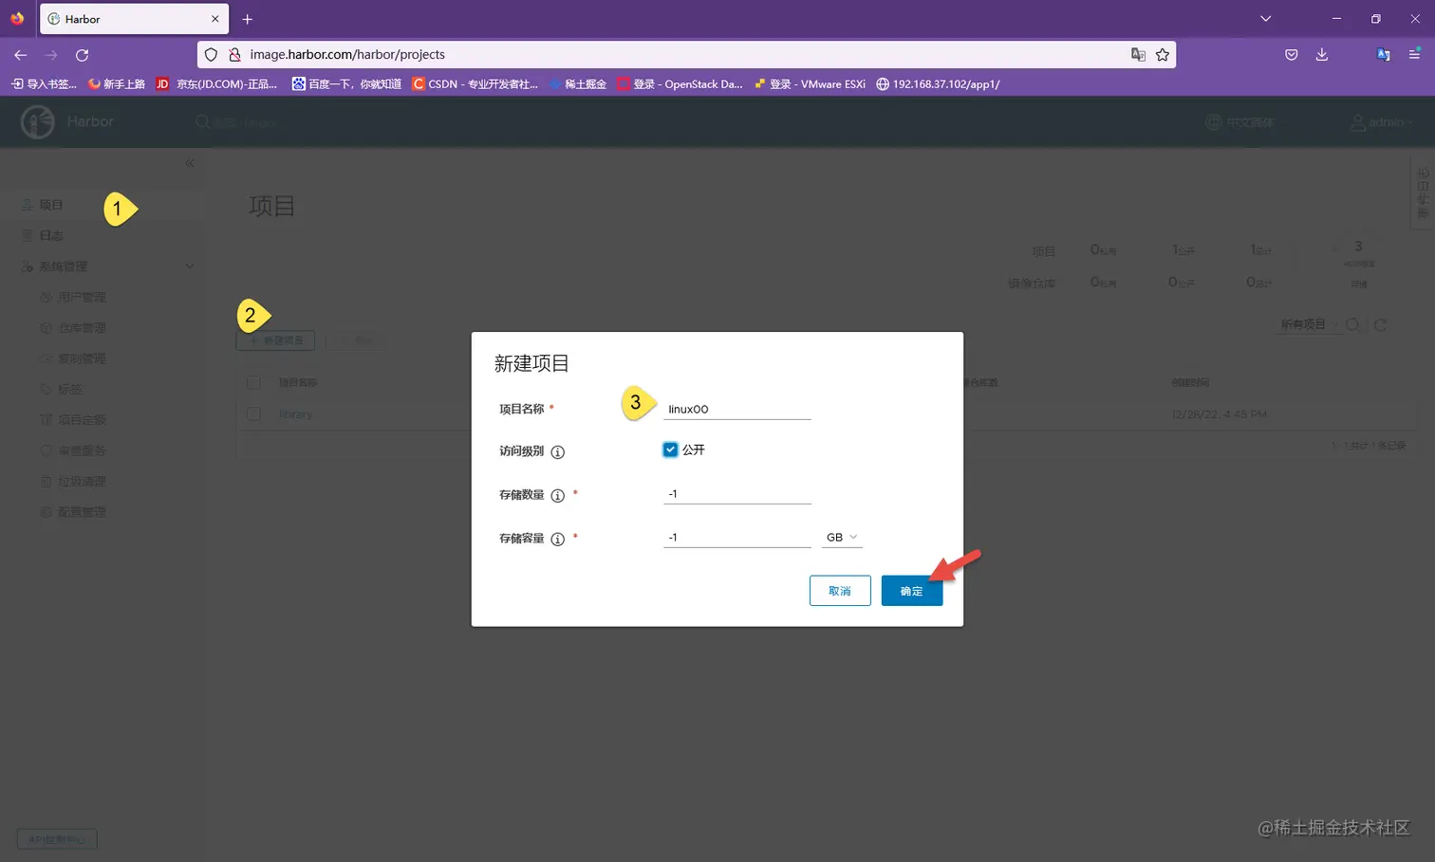Open the Pocket save icon
This screenshot has width=1435, height=862.
pyautogui.click(x=1292, y=55)
